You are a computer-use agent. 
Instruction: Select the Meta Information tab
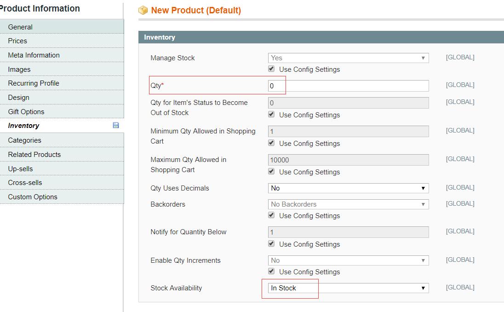click(x=34, y=55)
